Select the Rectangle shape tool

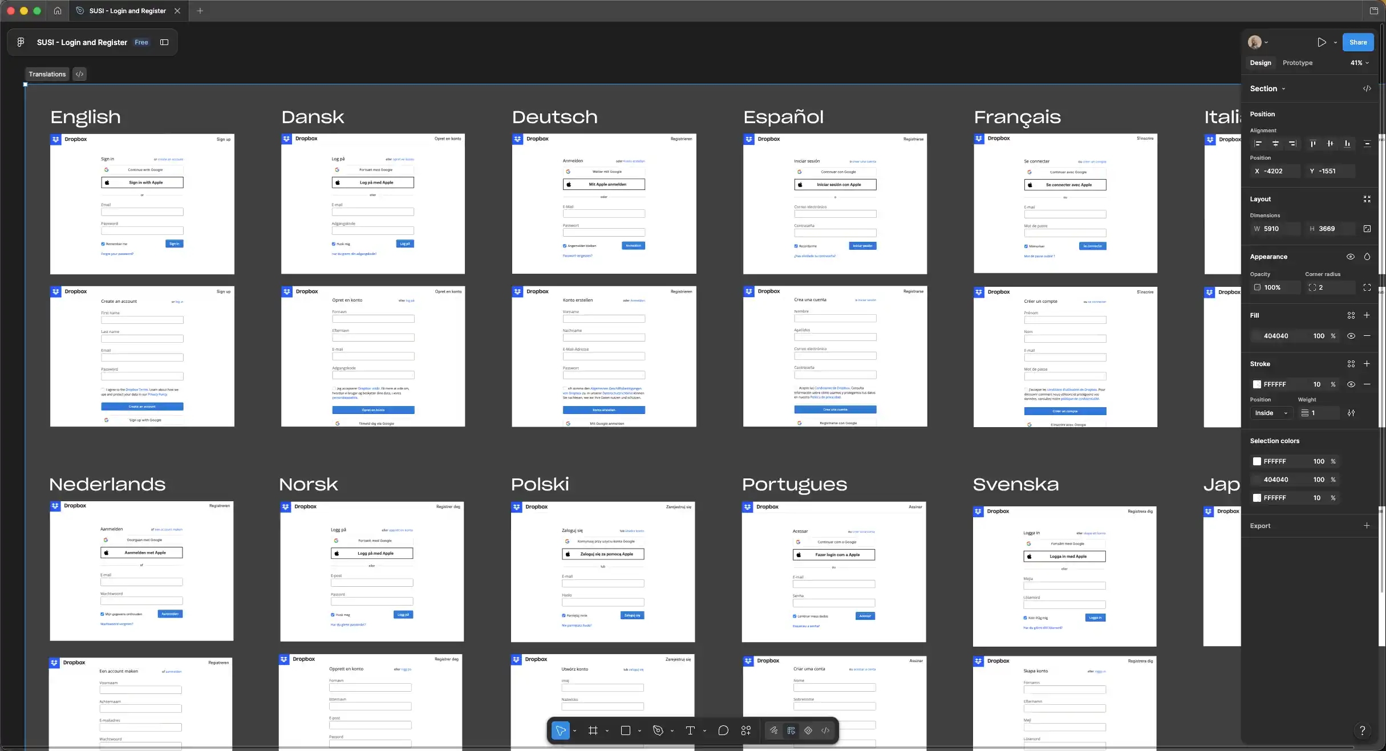(x=626, y=730)
